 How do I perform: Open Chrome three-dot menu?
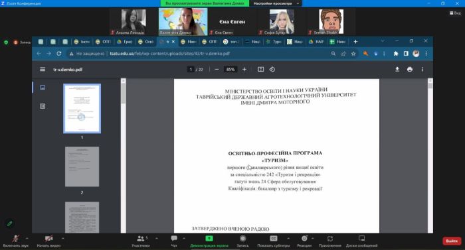tap(426, 54)
